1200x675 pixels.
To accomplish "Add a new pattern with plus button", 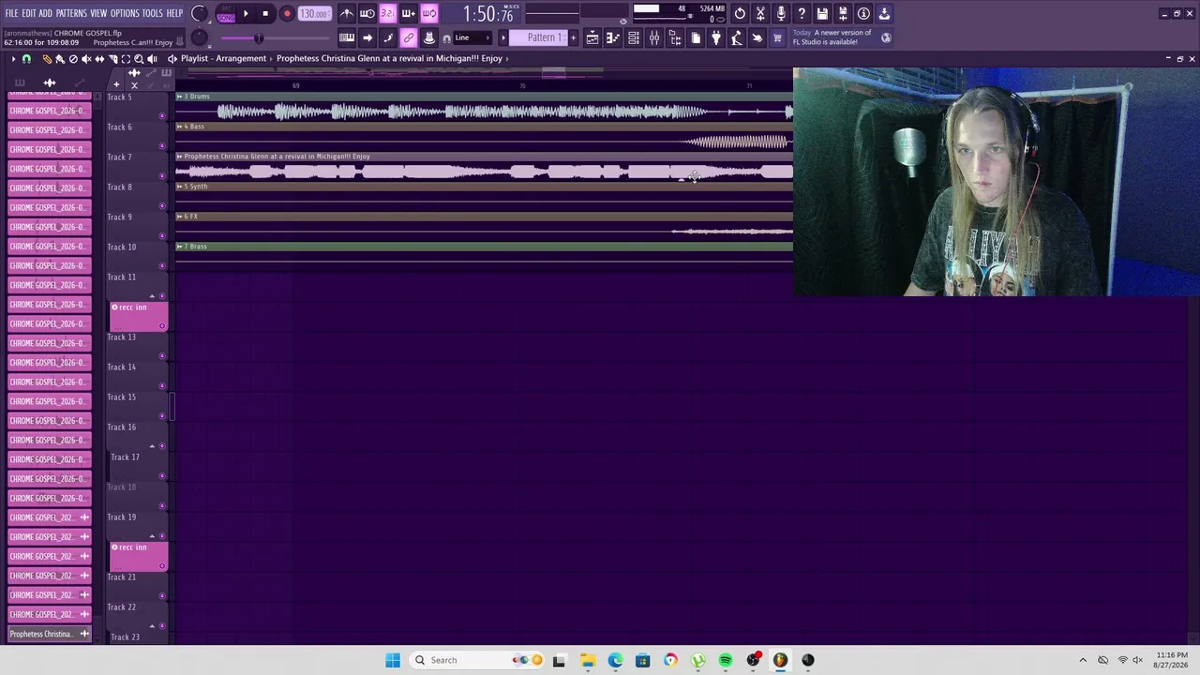I will (574, 37).
